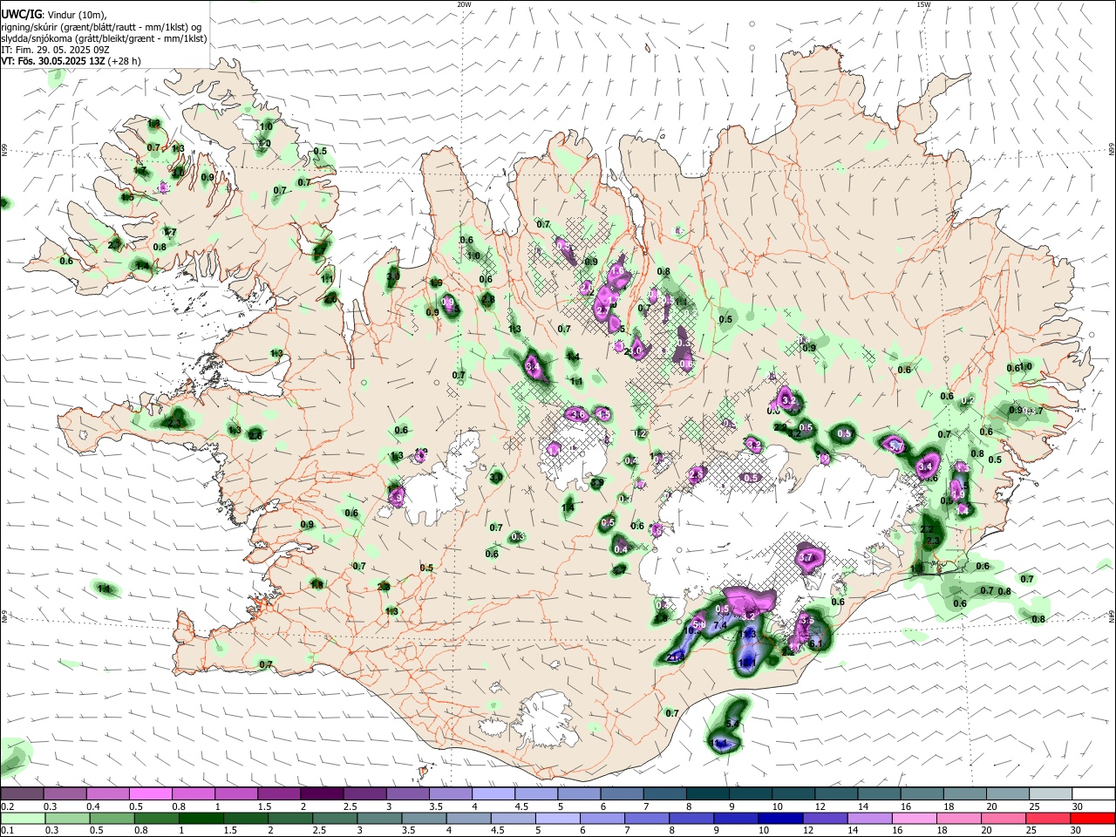Click the dark teal swatch labelled 8 in the upper legend row
This screenshot has height=837, width=1116.
(x=707, y=794)
